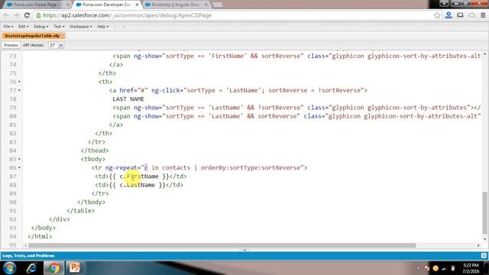Image resolution: width=489 pixels, height=275 pixels.
Task: Click '</thead>' on line 84
Action: point(95,150)
